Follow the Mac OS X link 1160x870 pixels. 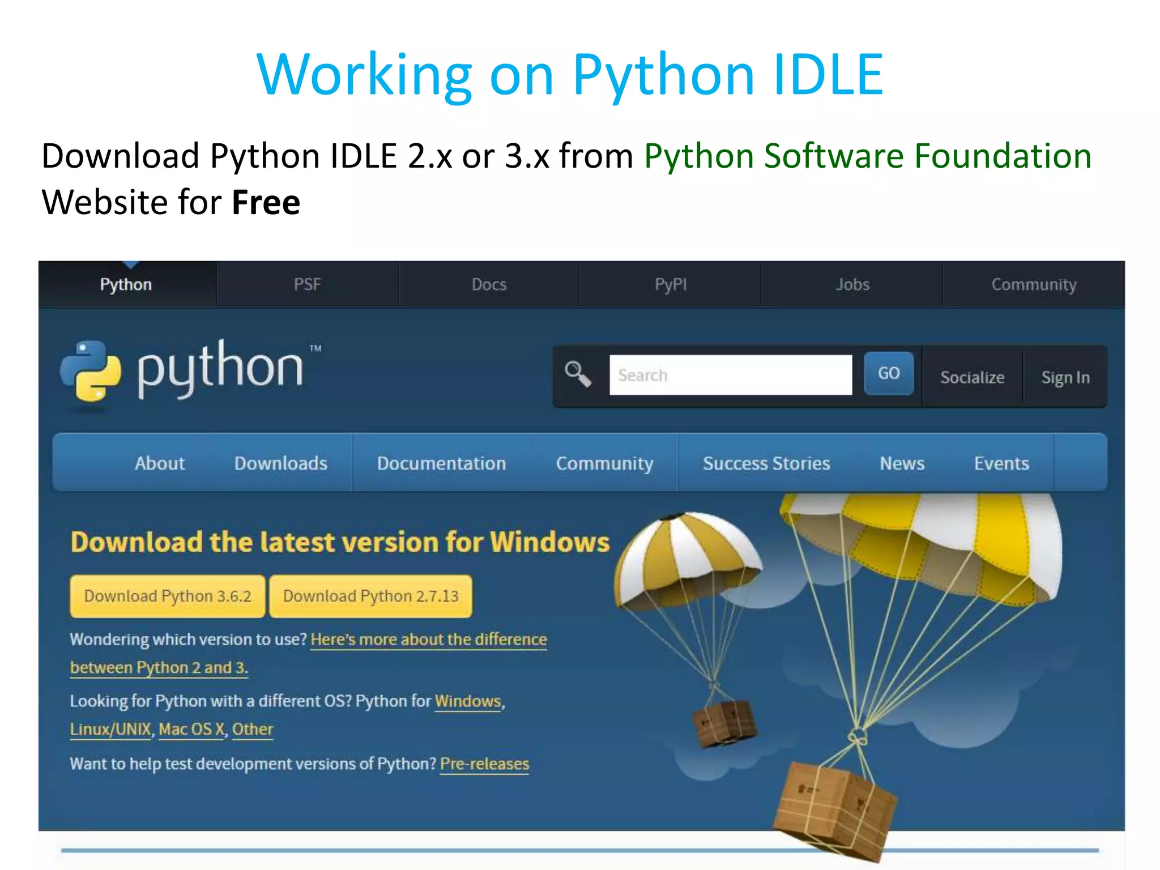[x=191, y=730]
